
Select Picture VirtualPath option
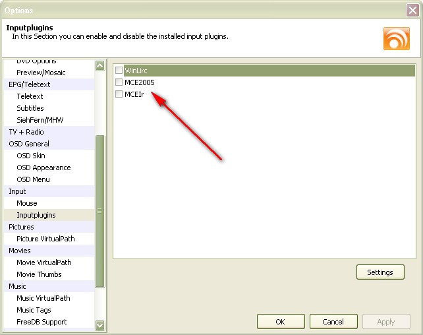click(x=45, y=239)
